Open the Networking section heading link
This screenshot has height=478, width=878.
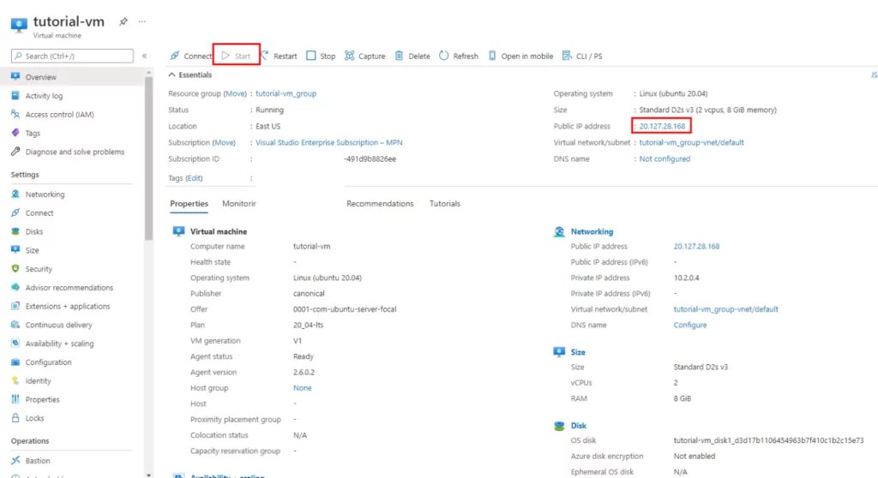[592, 232]
